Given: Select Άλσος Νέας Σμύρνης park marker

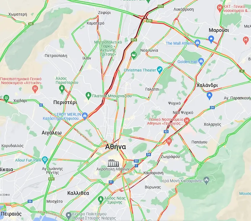Looking at the screenshot, I should (x=101, y=200).
